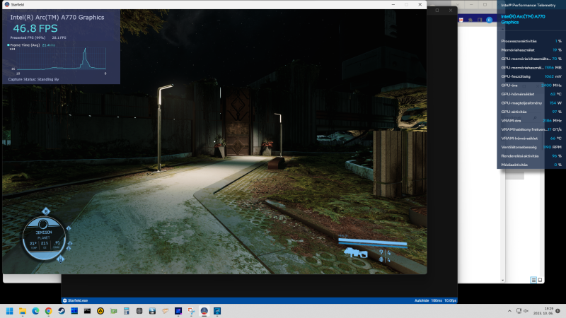Open the Windows Start menu
Viewport: 566px width, 318px height.
[10, 311]
